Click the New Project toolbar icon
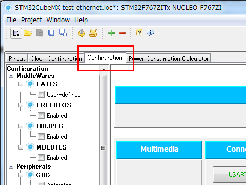The image size is (246, 185). 16,33
